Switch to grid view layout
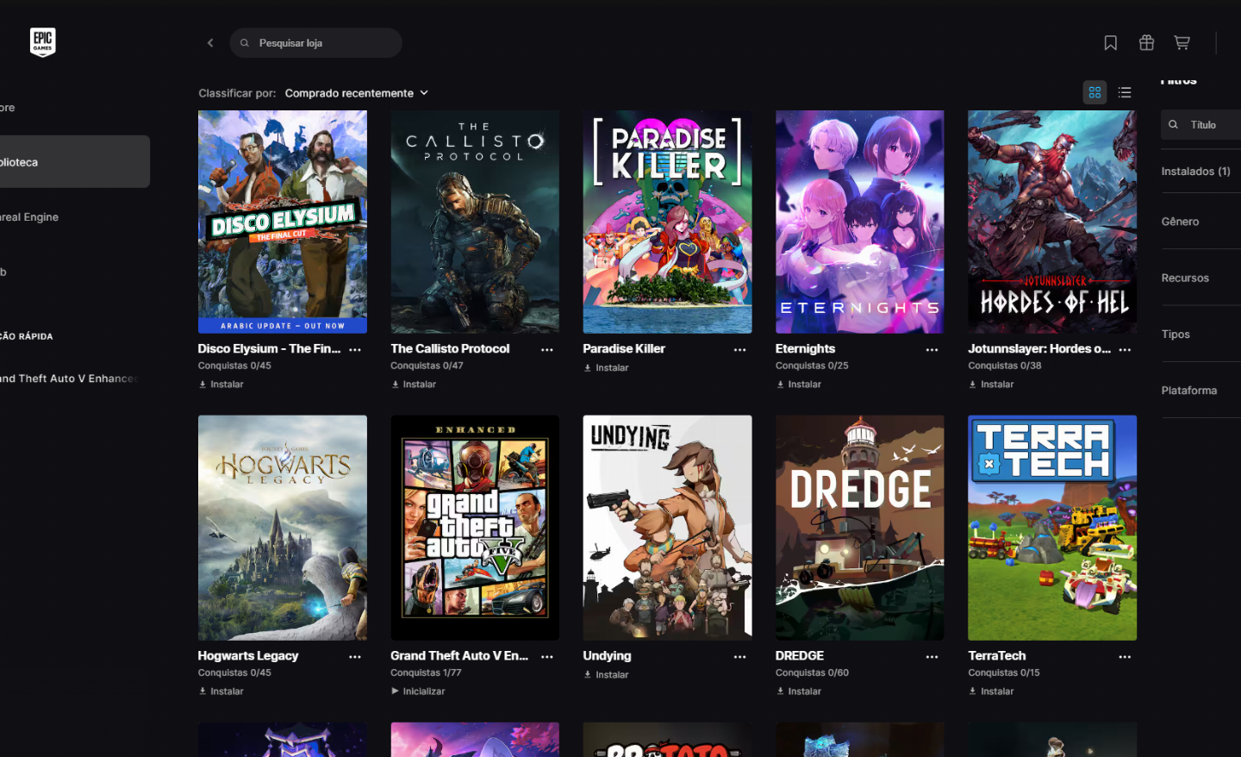 (x=1094, y=92)
